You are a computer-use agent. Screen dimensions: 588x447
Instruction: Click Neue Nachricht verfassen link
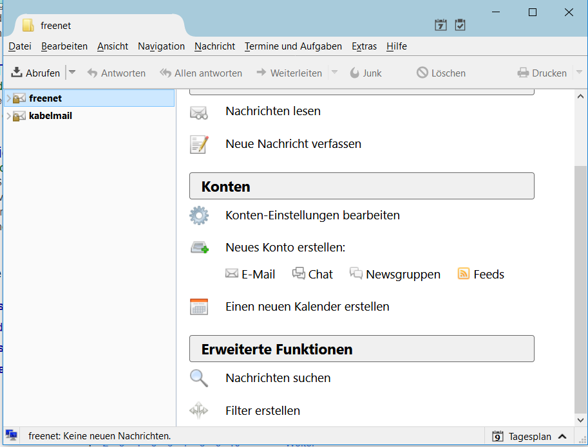pyautogui.click(x=293, y=144)
